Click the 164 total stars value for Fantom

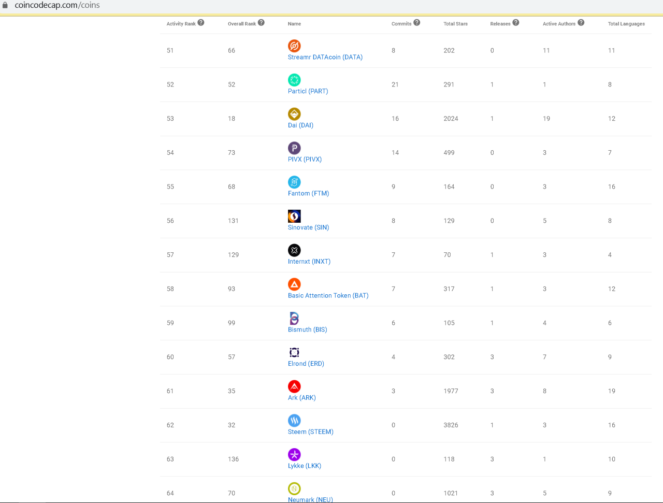(449, 187)
